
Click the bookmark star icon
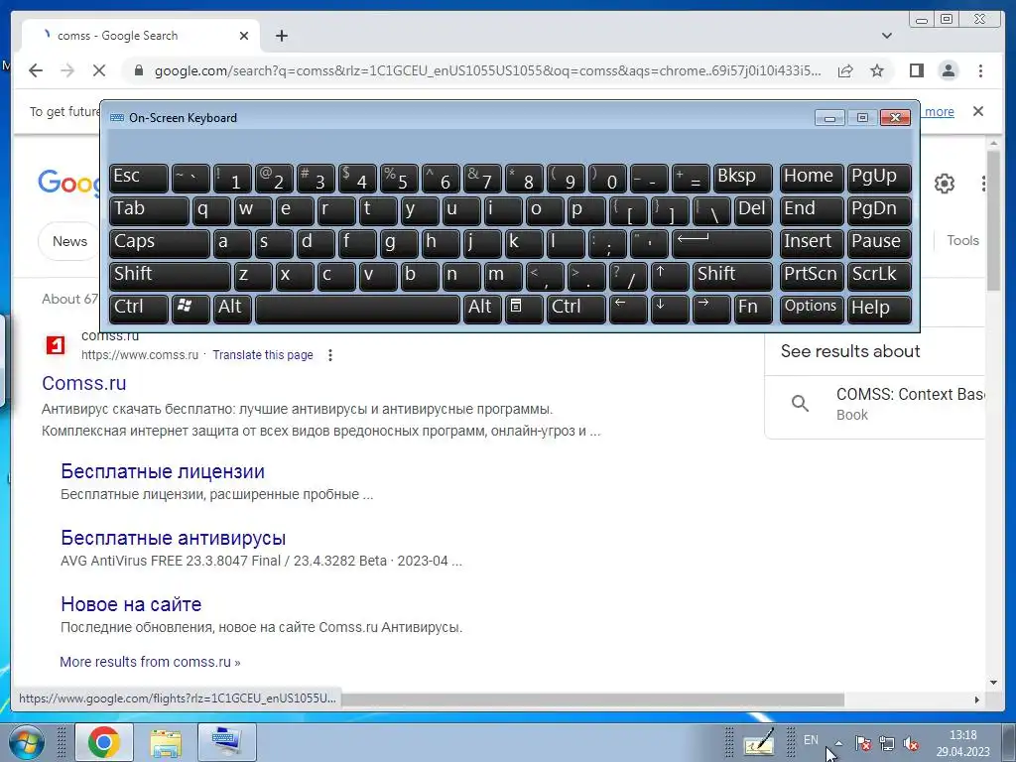[x=877, y=70]
